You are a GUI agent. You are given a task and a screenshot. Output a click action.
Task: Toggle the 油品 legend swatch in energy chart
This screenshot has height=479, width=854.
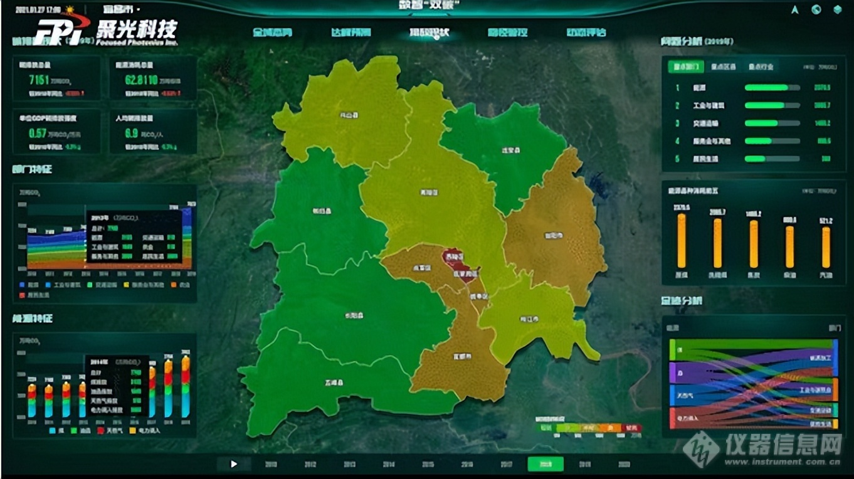point(73,431)
